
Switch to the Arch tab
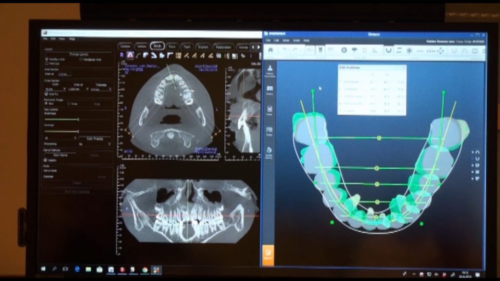(157, 46)
